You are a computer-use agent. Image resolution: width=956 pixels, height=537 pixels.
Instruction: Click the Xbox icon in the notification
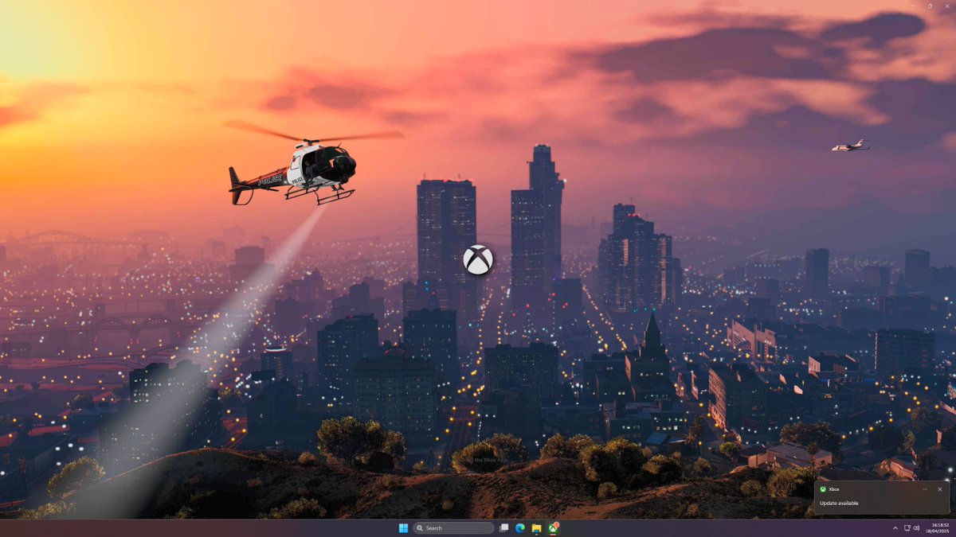point(823,489)
